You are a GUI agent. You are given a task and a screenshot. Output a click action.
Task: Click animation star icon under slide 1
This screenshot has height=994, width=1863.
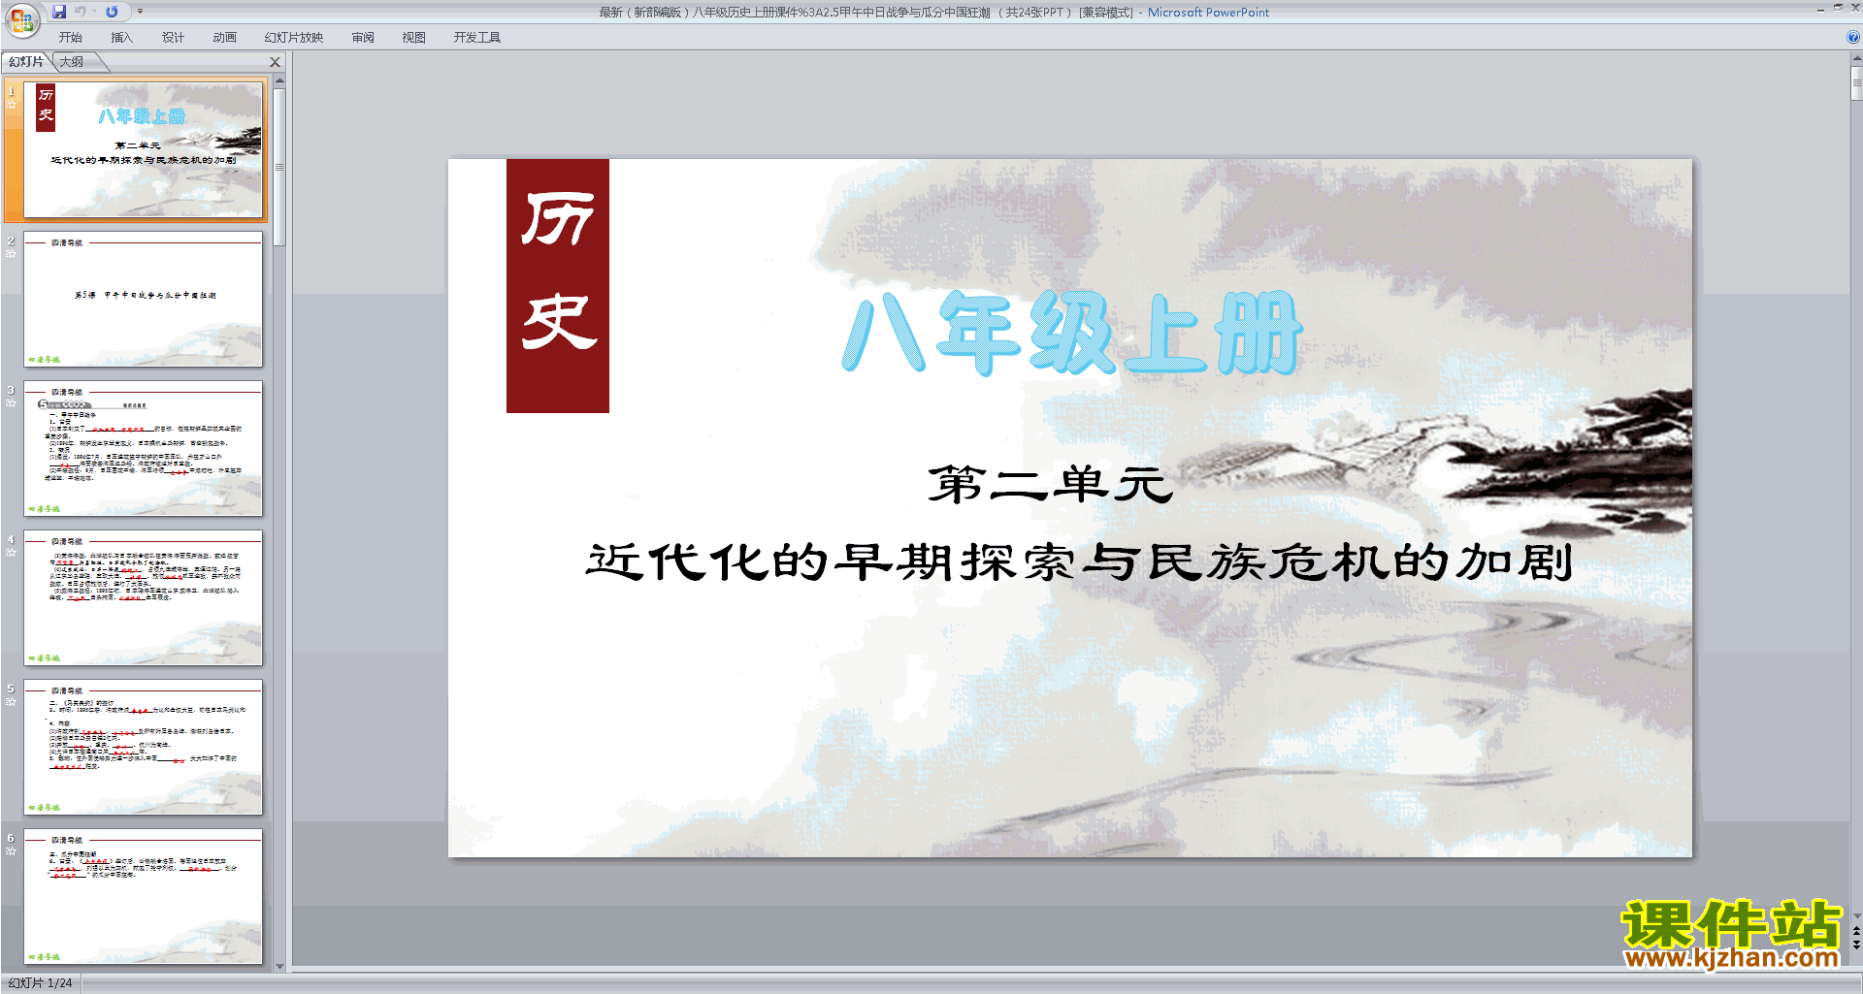tap(12, 105)
